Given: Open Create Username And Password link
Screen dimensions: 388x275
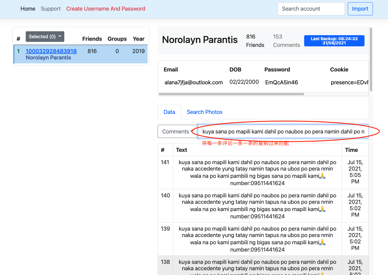Looking at the screenshot, I should (x=106, y=9).
